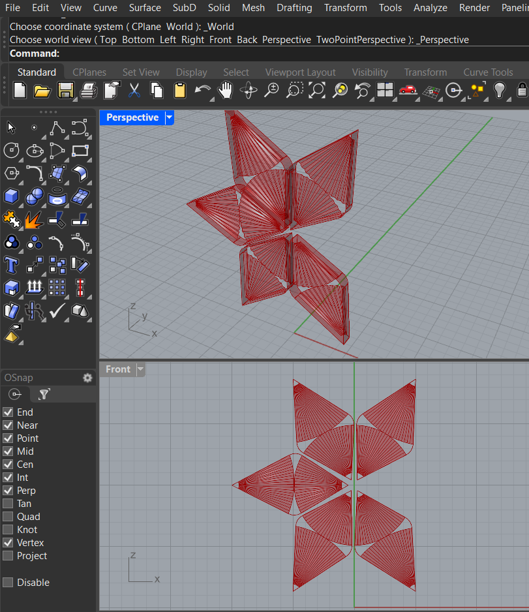Select the Rectangle tool in the sidebar
529x612 pixels.
click(80, 151)
